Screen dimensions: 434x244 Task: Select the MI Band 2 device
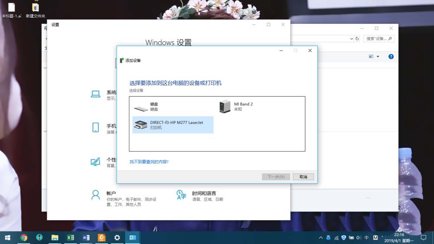pos(236,107)
